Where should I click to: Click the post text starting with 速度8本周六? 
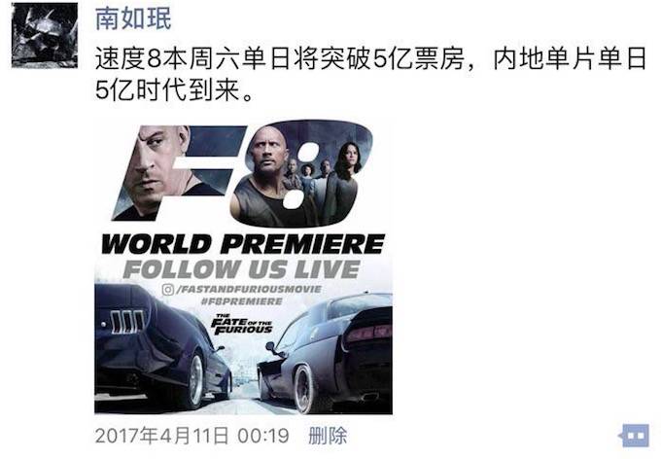(x=371, y=74)
